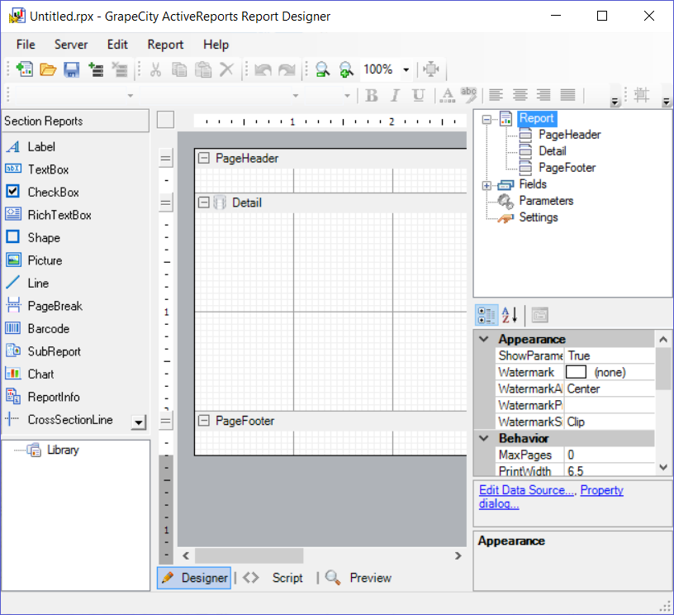Click the Edit Data Source link

526,490
